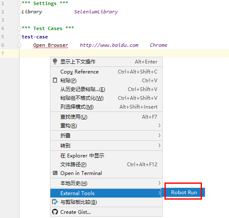
Task: Collapse the Settings section fold marker
Action: (x=19, y=3)
